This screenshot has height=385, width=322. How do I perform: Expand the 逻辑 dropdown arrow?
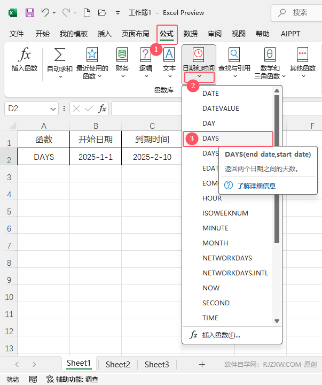tap(146, 76)
